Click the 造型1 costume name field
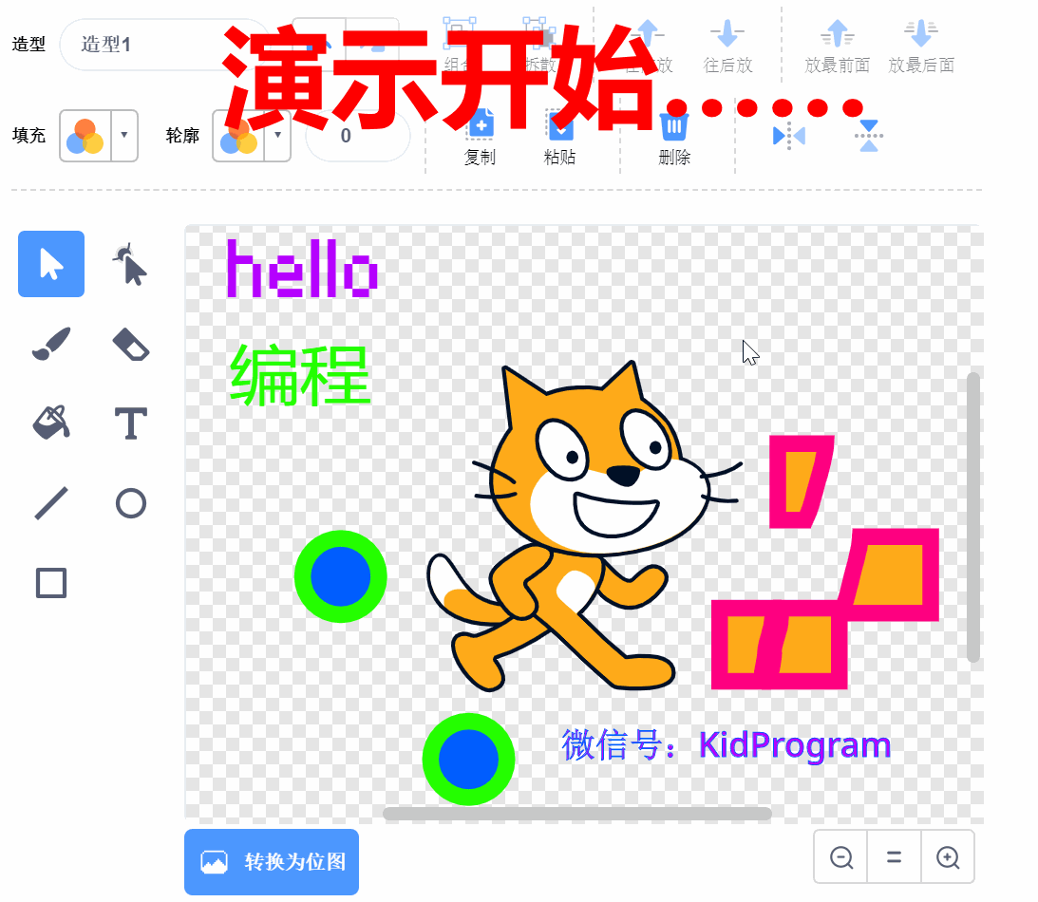The image size is (1038, 902). pyautogui.click(x=165, y=45)
